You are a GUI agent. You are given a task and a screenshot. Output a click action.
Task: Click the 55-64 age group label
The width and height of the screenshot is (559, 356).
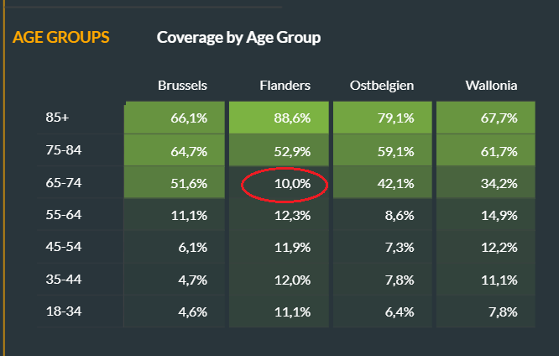pyautogui.click(x=63, y=215)
